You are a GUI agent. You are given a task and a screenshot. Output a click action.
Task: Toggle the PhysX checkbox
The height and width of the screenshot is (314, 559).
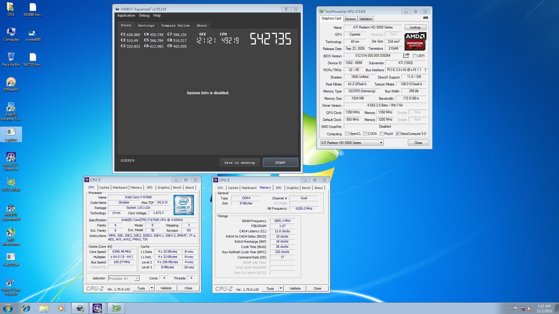[x=381, y=134]
